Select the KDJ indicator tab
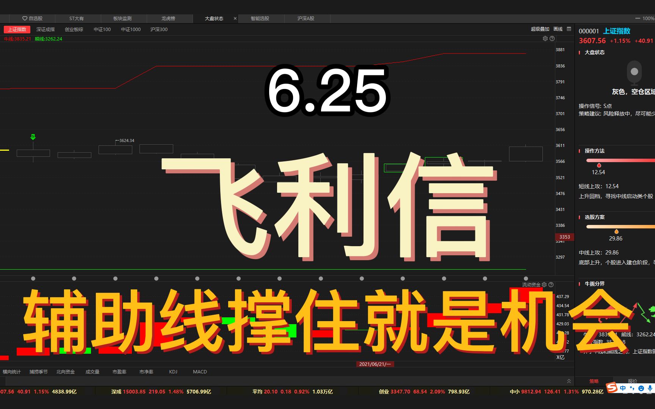The width and height of the screenshot is (655, 409). pyautogui.click(x=173, y=372)
